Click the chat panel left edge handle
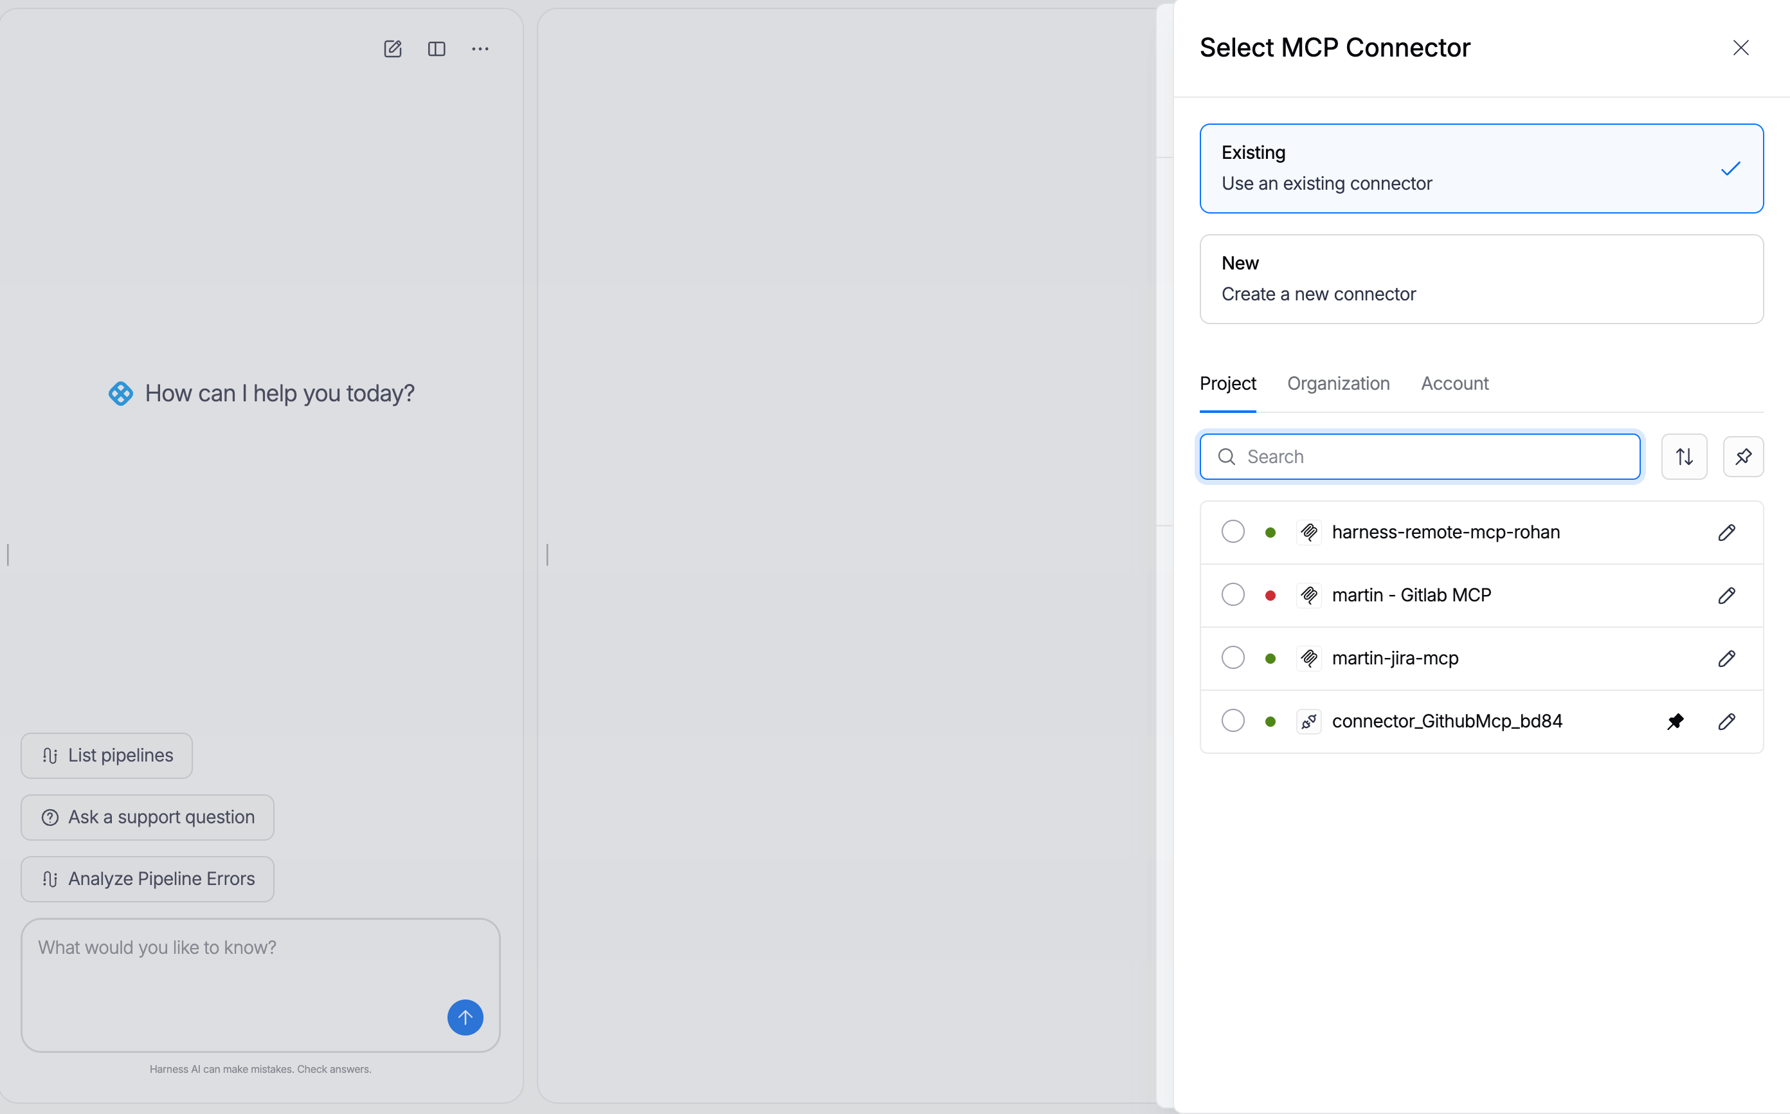 point(8,555)
